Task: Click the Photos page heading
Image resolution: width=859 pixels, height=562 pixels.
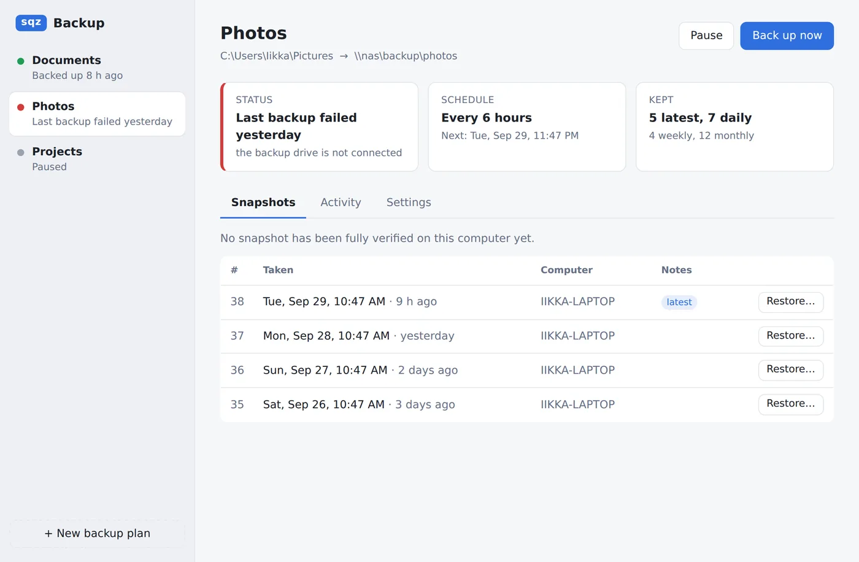Action: pos(253,33)
